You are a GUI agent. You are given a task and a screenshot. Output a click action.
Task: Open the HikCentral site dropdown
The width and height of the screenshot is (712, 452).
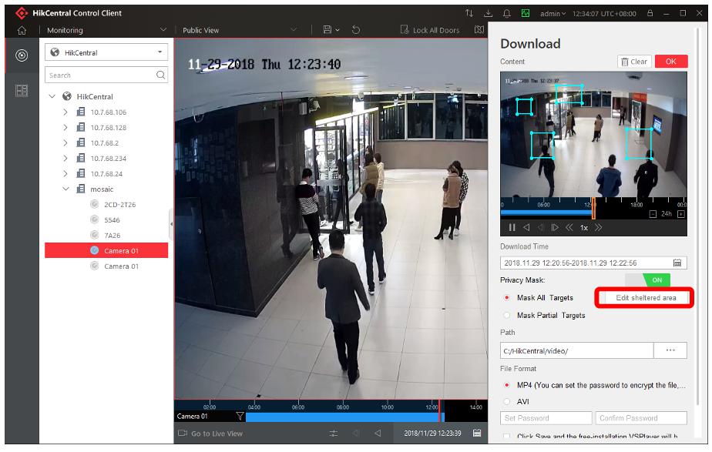[106, 52]
